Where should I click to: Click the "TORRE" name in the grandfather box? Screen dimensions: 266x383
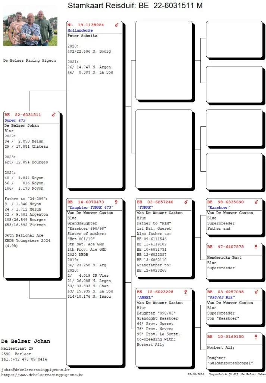(144, 208)
